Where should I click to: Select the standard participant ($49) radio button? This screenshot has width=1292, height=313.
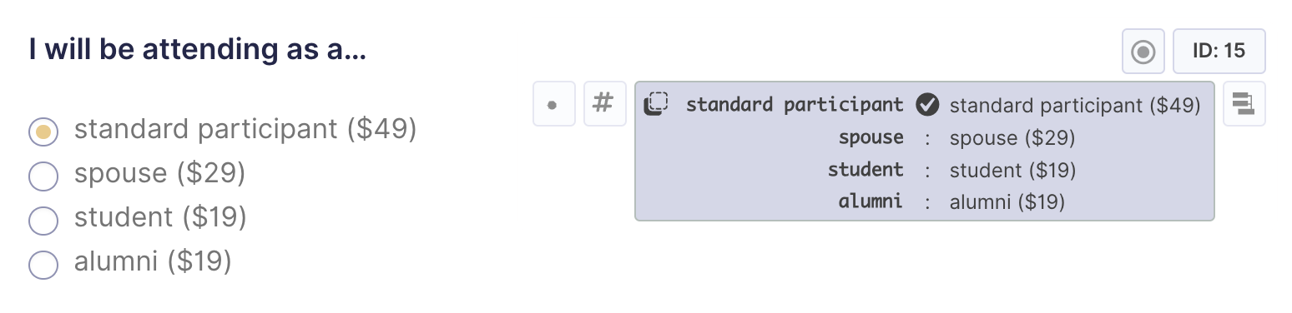coord(43,132)
